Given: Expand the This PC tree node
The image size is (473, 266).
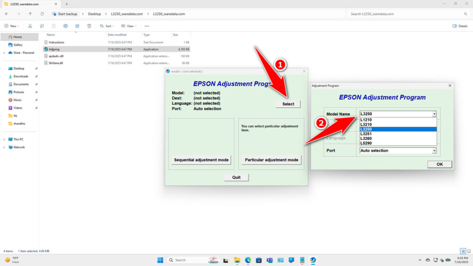Looking at the screenshot, I should pos(4,139).
